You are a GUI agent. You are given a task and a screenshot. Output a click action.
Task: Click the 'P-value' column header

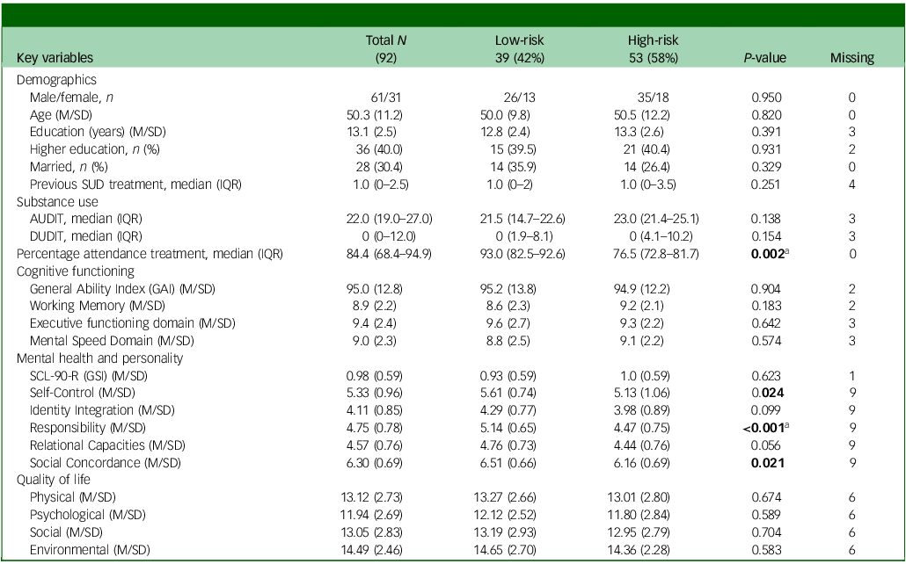(764, 59)
